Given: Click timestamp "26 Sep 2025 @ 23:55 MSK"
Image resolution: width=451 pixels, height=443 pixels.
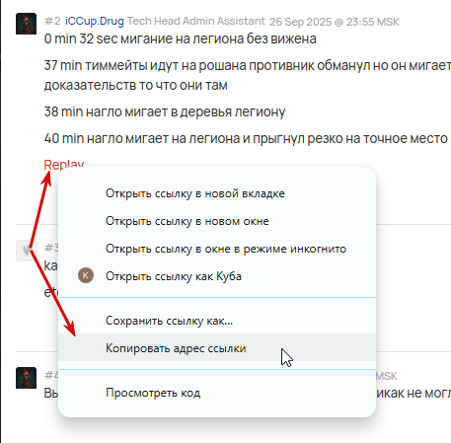Looking at the screenshot, I should point(335,22).
